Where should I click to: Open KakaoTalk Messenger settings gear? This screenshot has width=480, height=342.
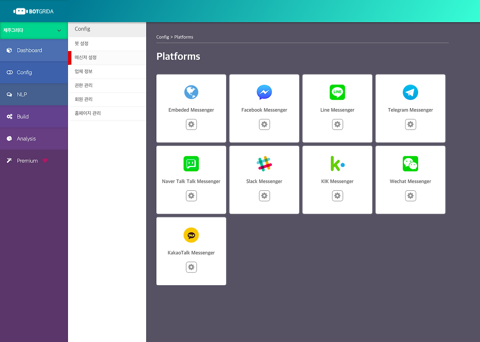191,267
